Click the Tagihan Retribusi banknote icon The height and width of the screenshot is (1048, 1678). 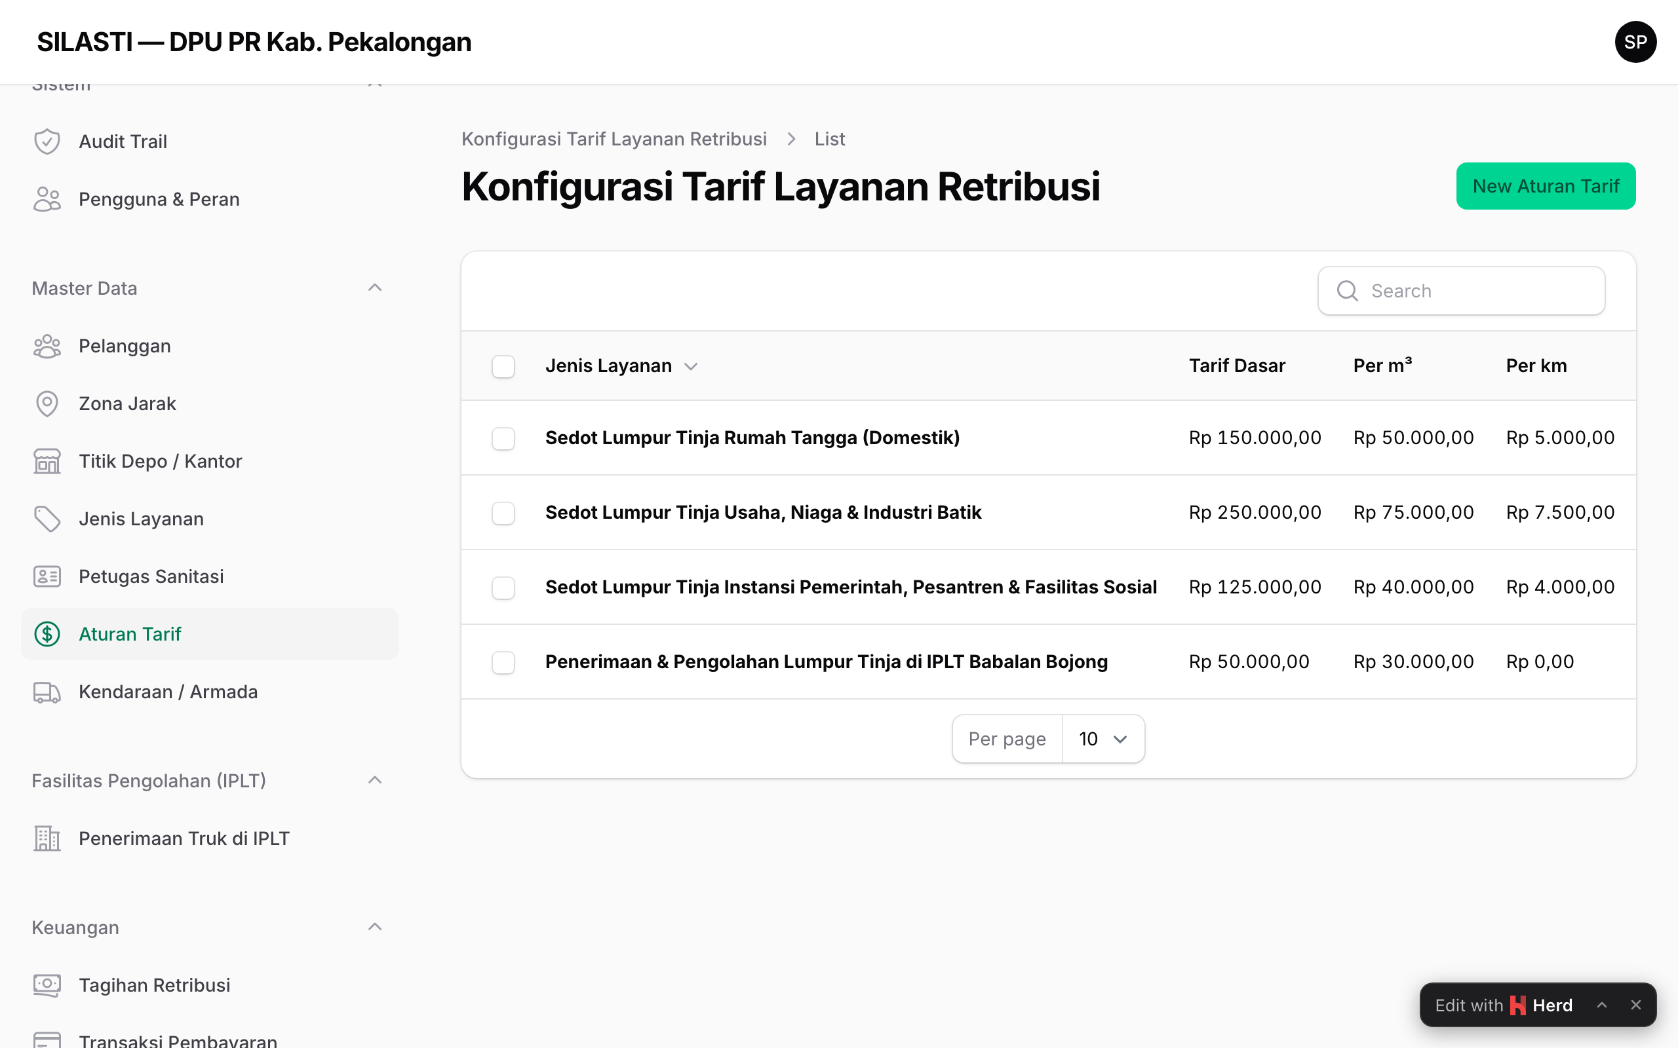point(47,985)
